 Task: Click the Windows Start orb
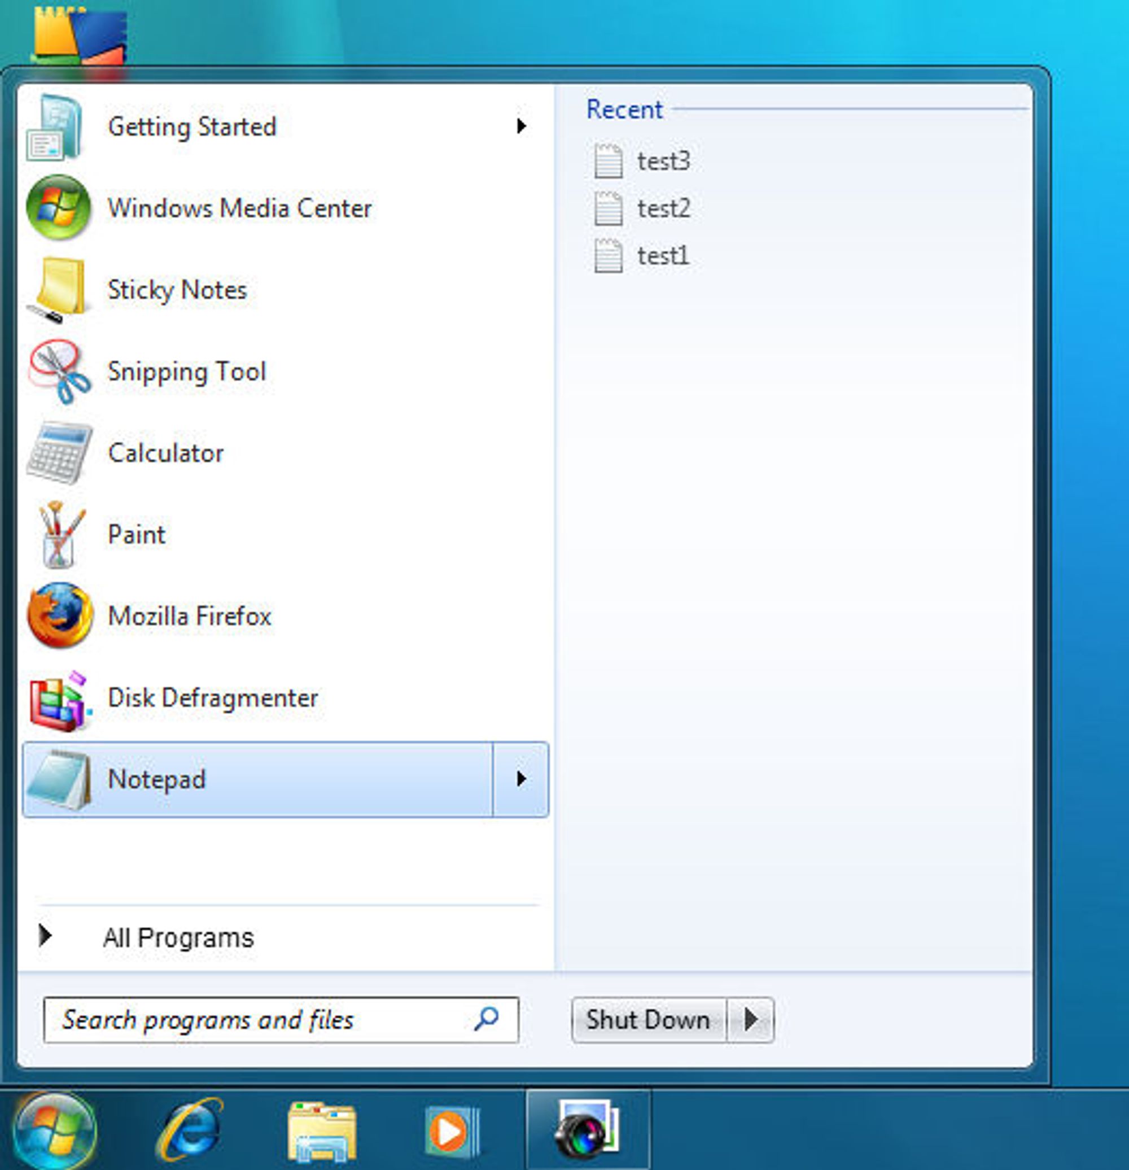[x=54, y=1131]
